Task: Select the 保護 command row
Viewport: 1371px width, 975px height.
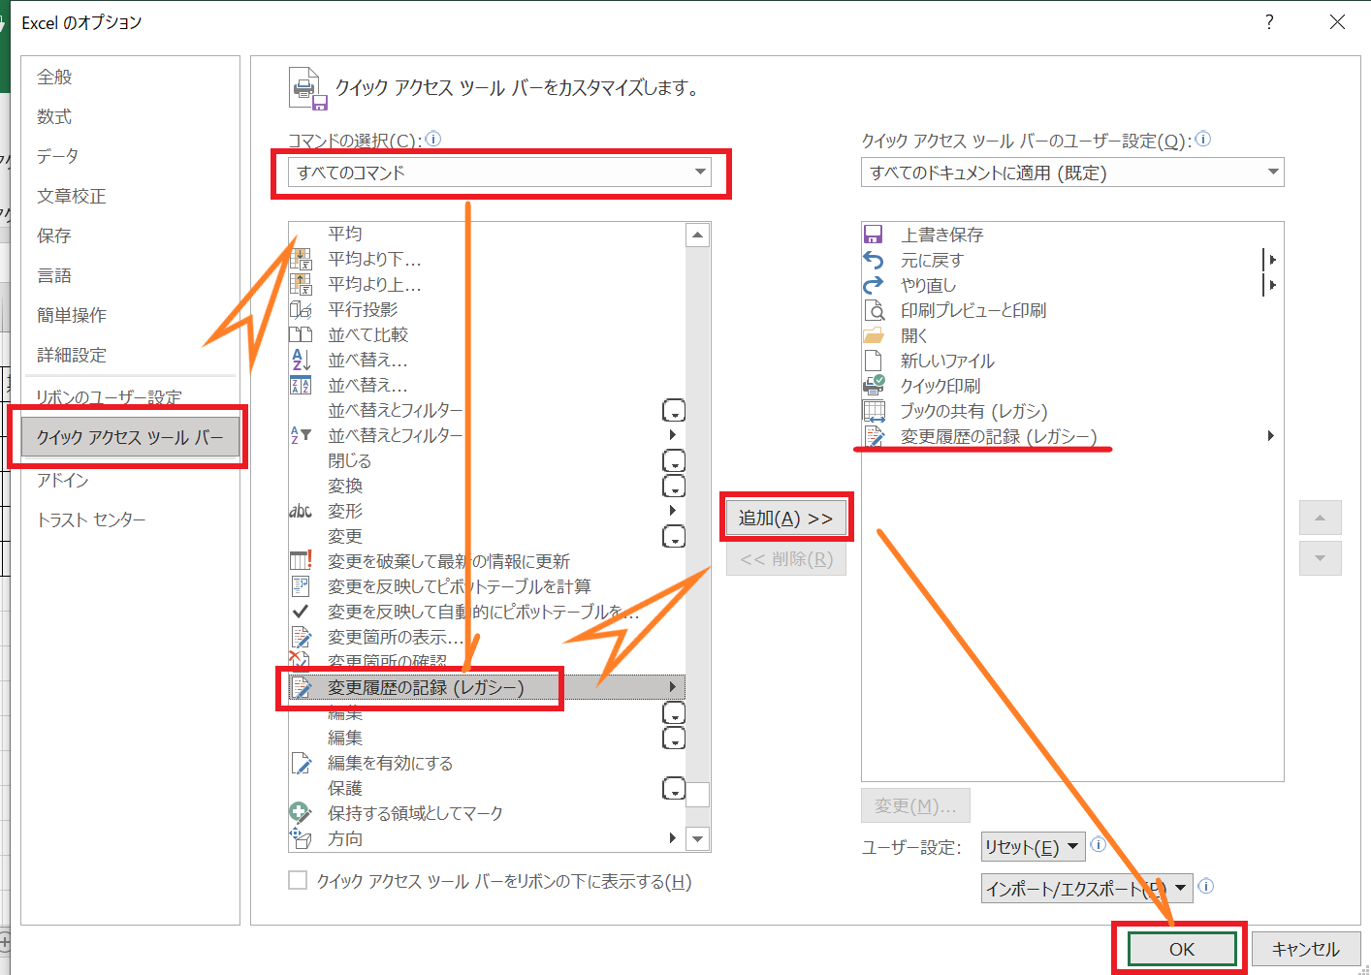Action: [x=487, y=788]
